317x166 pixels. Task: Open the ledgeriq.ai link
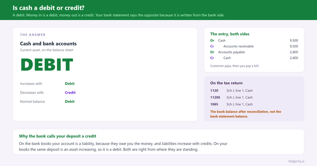(296, 161)
